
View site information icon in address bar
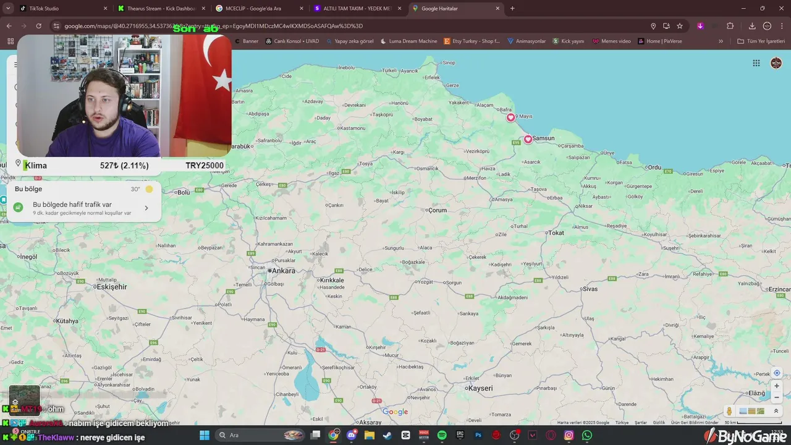tap(56, 26)
